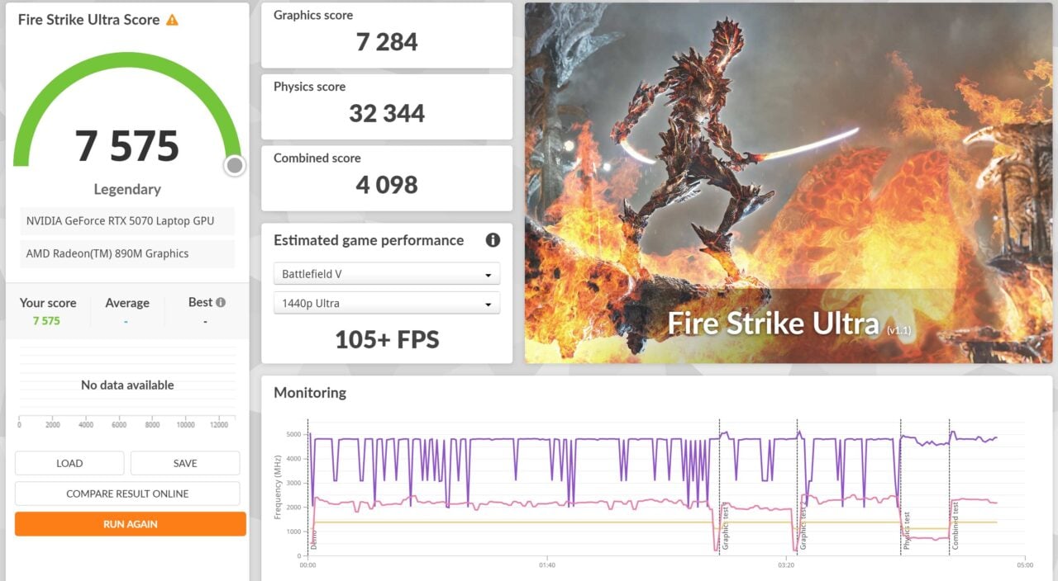Click the main score 7 575 in gauge

[127, 146]
